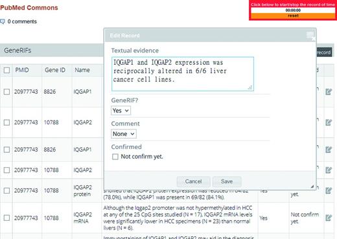Select checkbox for first IQGAP1 row
The height and width of the screenshot is (239, 337).
(x=6, y=92)
